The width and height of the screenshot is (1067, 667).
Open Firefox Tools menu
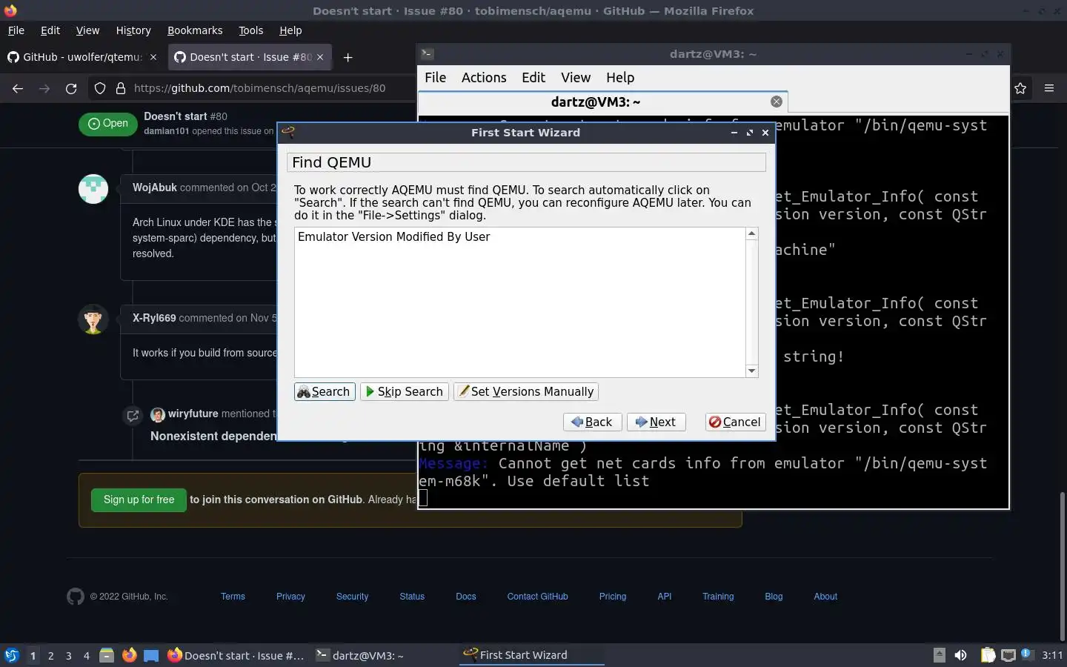(250, 30)
